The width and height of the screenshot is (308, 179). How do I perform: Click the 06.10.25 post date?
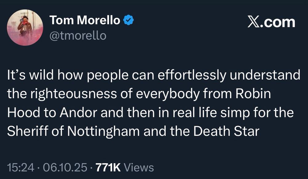[65, 167]
